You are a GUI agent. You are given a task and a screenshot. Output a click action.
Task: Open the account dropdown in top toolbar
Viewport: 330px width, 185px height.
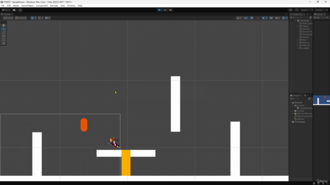tap(6, 10)
